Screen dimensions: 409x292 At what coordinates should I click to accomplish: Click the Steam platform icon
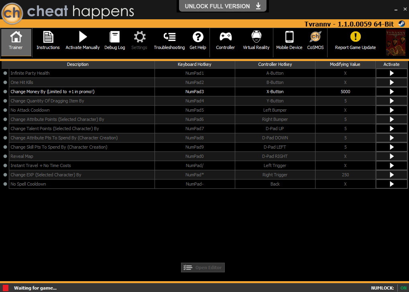[x=402, y=24]
